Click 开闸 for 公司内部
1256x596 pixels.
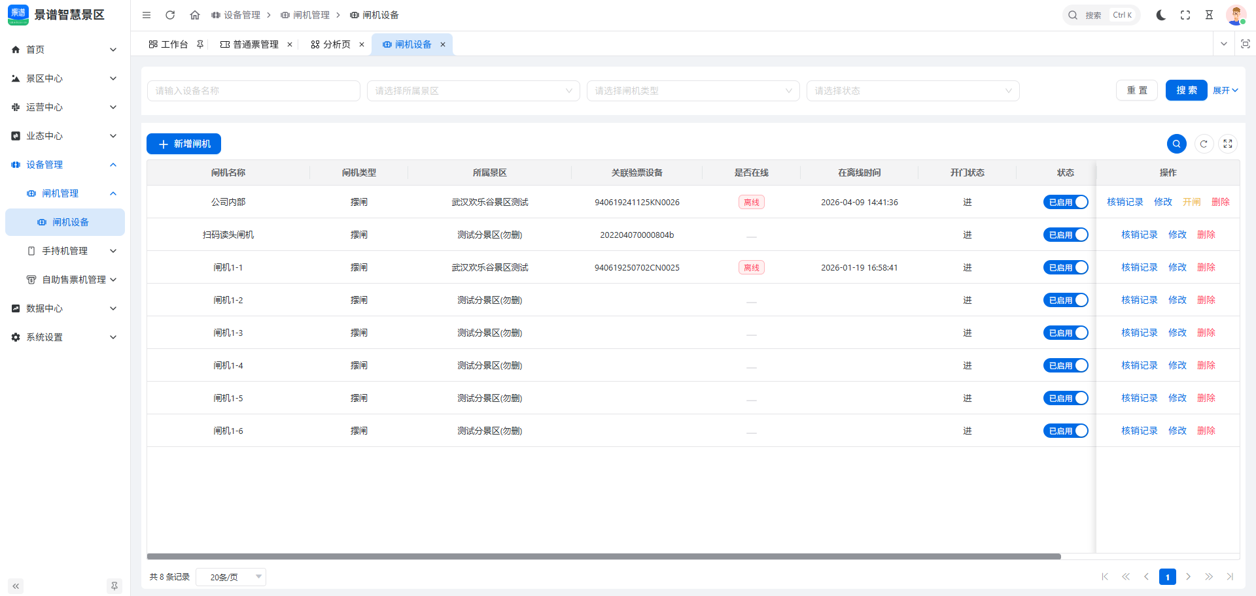1192,202
